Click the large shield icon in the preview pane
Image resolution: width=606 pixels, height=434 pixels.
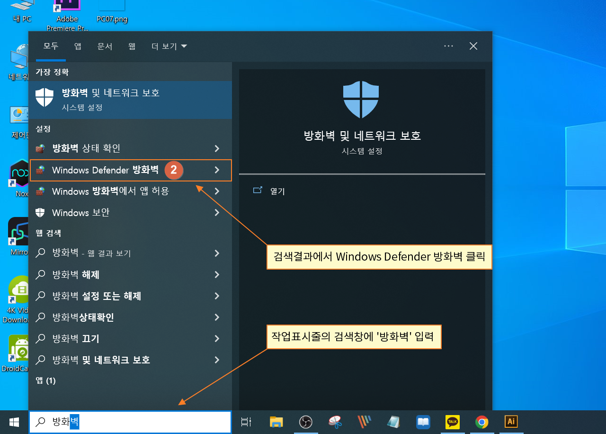(x=362, y=99)
